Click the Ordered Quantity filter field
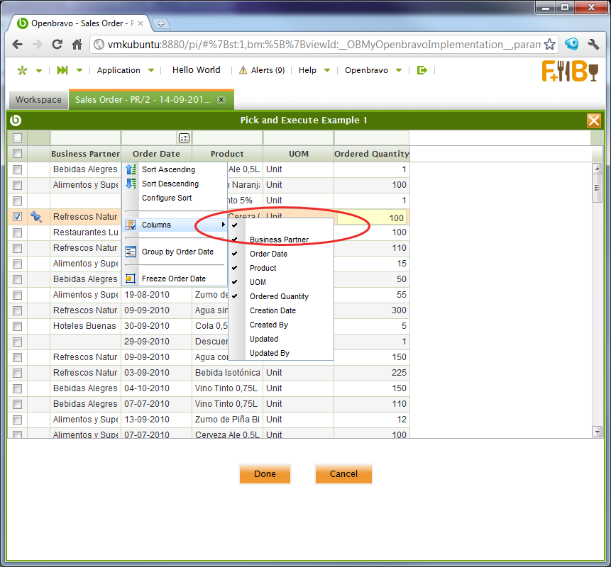 pos(371,137)
